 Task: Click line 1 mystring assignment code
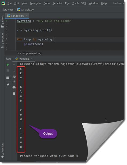tap(44, 21)
